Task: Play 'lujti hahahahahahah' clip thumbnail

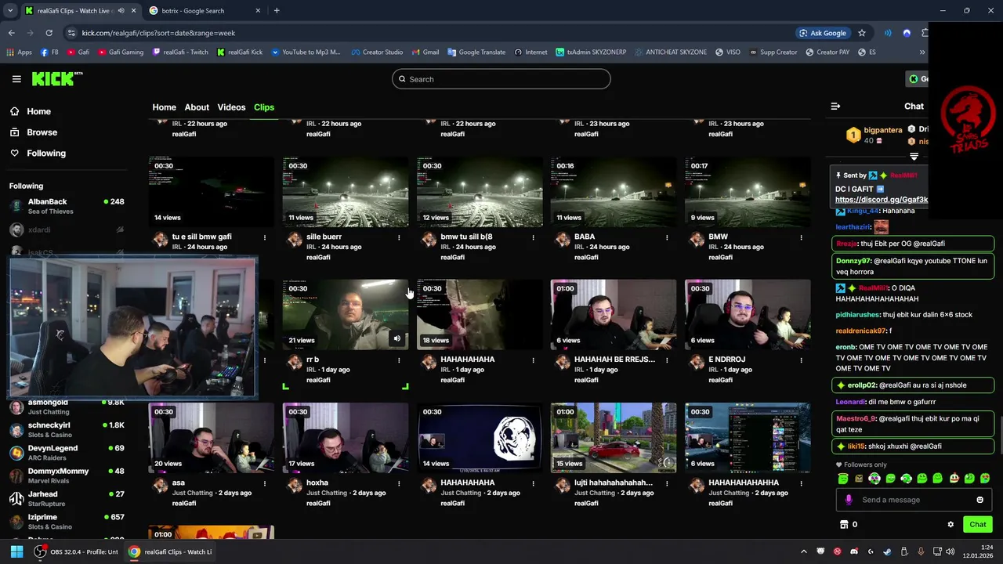Action: (614, 438)
